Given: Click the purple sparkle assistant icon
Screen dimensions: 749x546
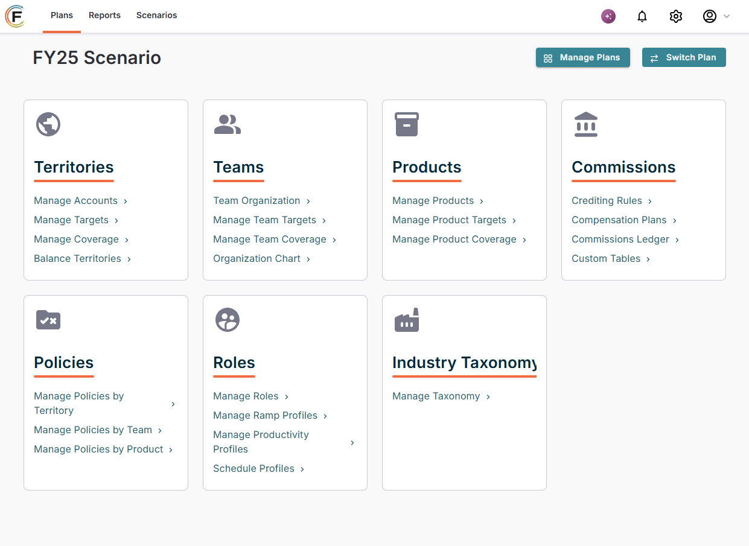Looking at the screenshot, I should (608, 16).
